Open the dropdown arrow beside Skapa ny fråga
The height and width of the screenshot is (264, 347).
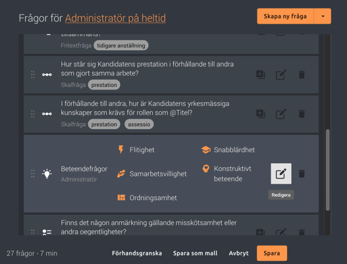323,16
